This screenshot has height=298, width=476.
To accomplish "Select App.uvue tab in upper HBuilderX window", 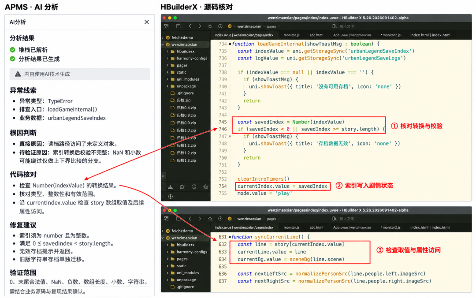I will coord(352,35).
